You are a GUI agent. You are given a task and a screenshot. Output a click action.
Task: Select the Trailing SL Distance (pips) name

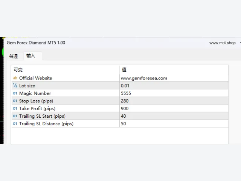click(46, 124)
